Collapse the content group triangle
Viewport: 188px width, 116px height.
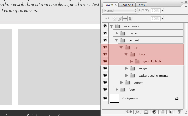click(116, 40)
